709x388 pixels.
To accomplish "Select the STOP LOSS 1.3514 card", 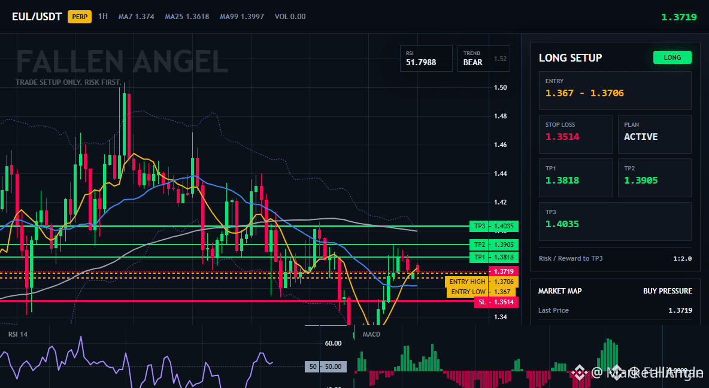I will 575,134.
